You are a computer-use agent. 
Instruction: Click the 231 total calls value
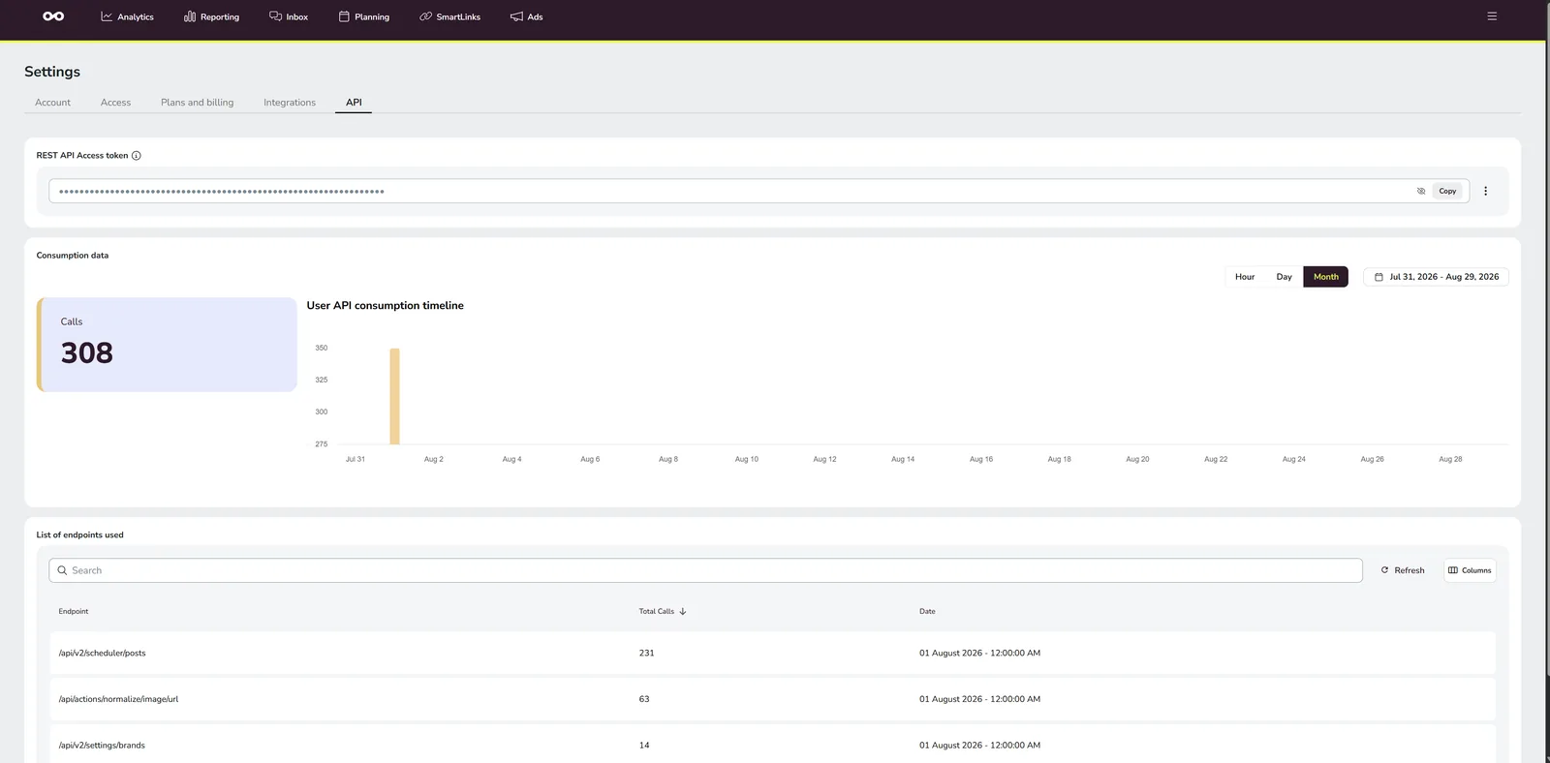pyautogui.click(x=646, y=654)
